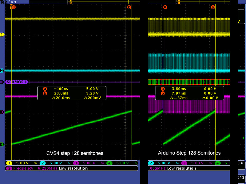Viewport: 246px width, 184px height.
Task: Open channel 3 scale badge under CVS4 capture
Action: click(x=82, y=163)
